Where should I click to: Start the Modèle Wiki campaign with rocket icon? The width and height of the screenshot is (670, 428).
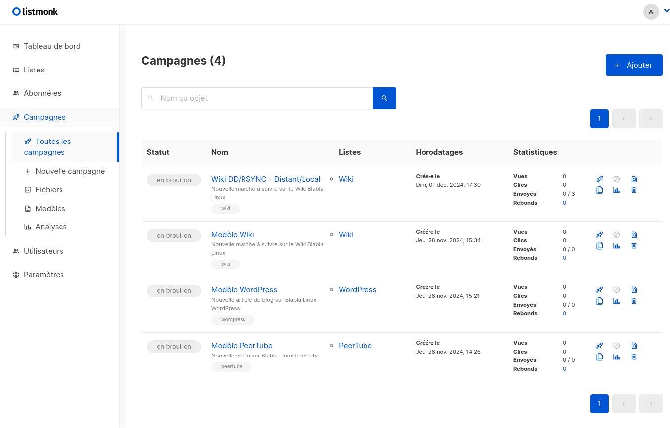(599, 235)
